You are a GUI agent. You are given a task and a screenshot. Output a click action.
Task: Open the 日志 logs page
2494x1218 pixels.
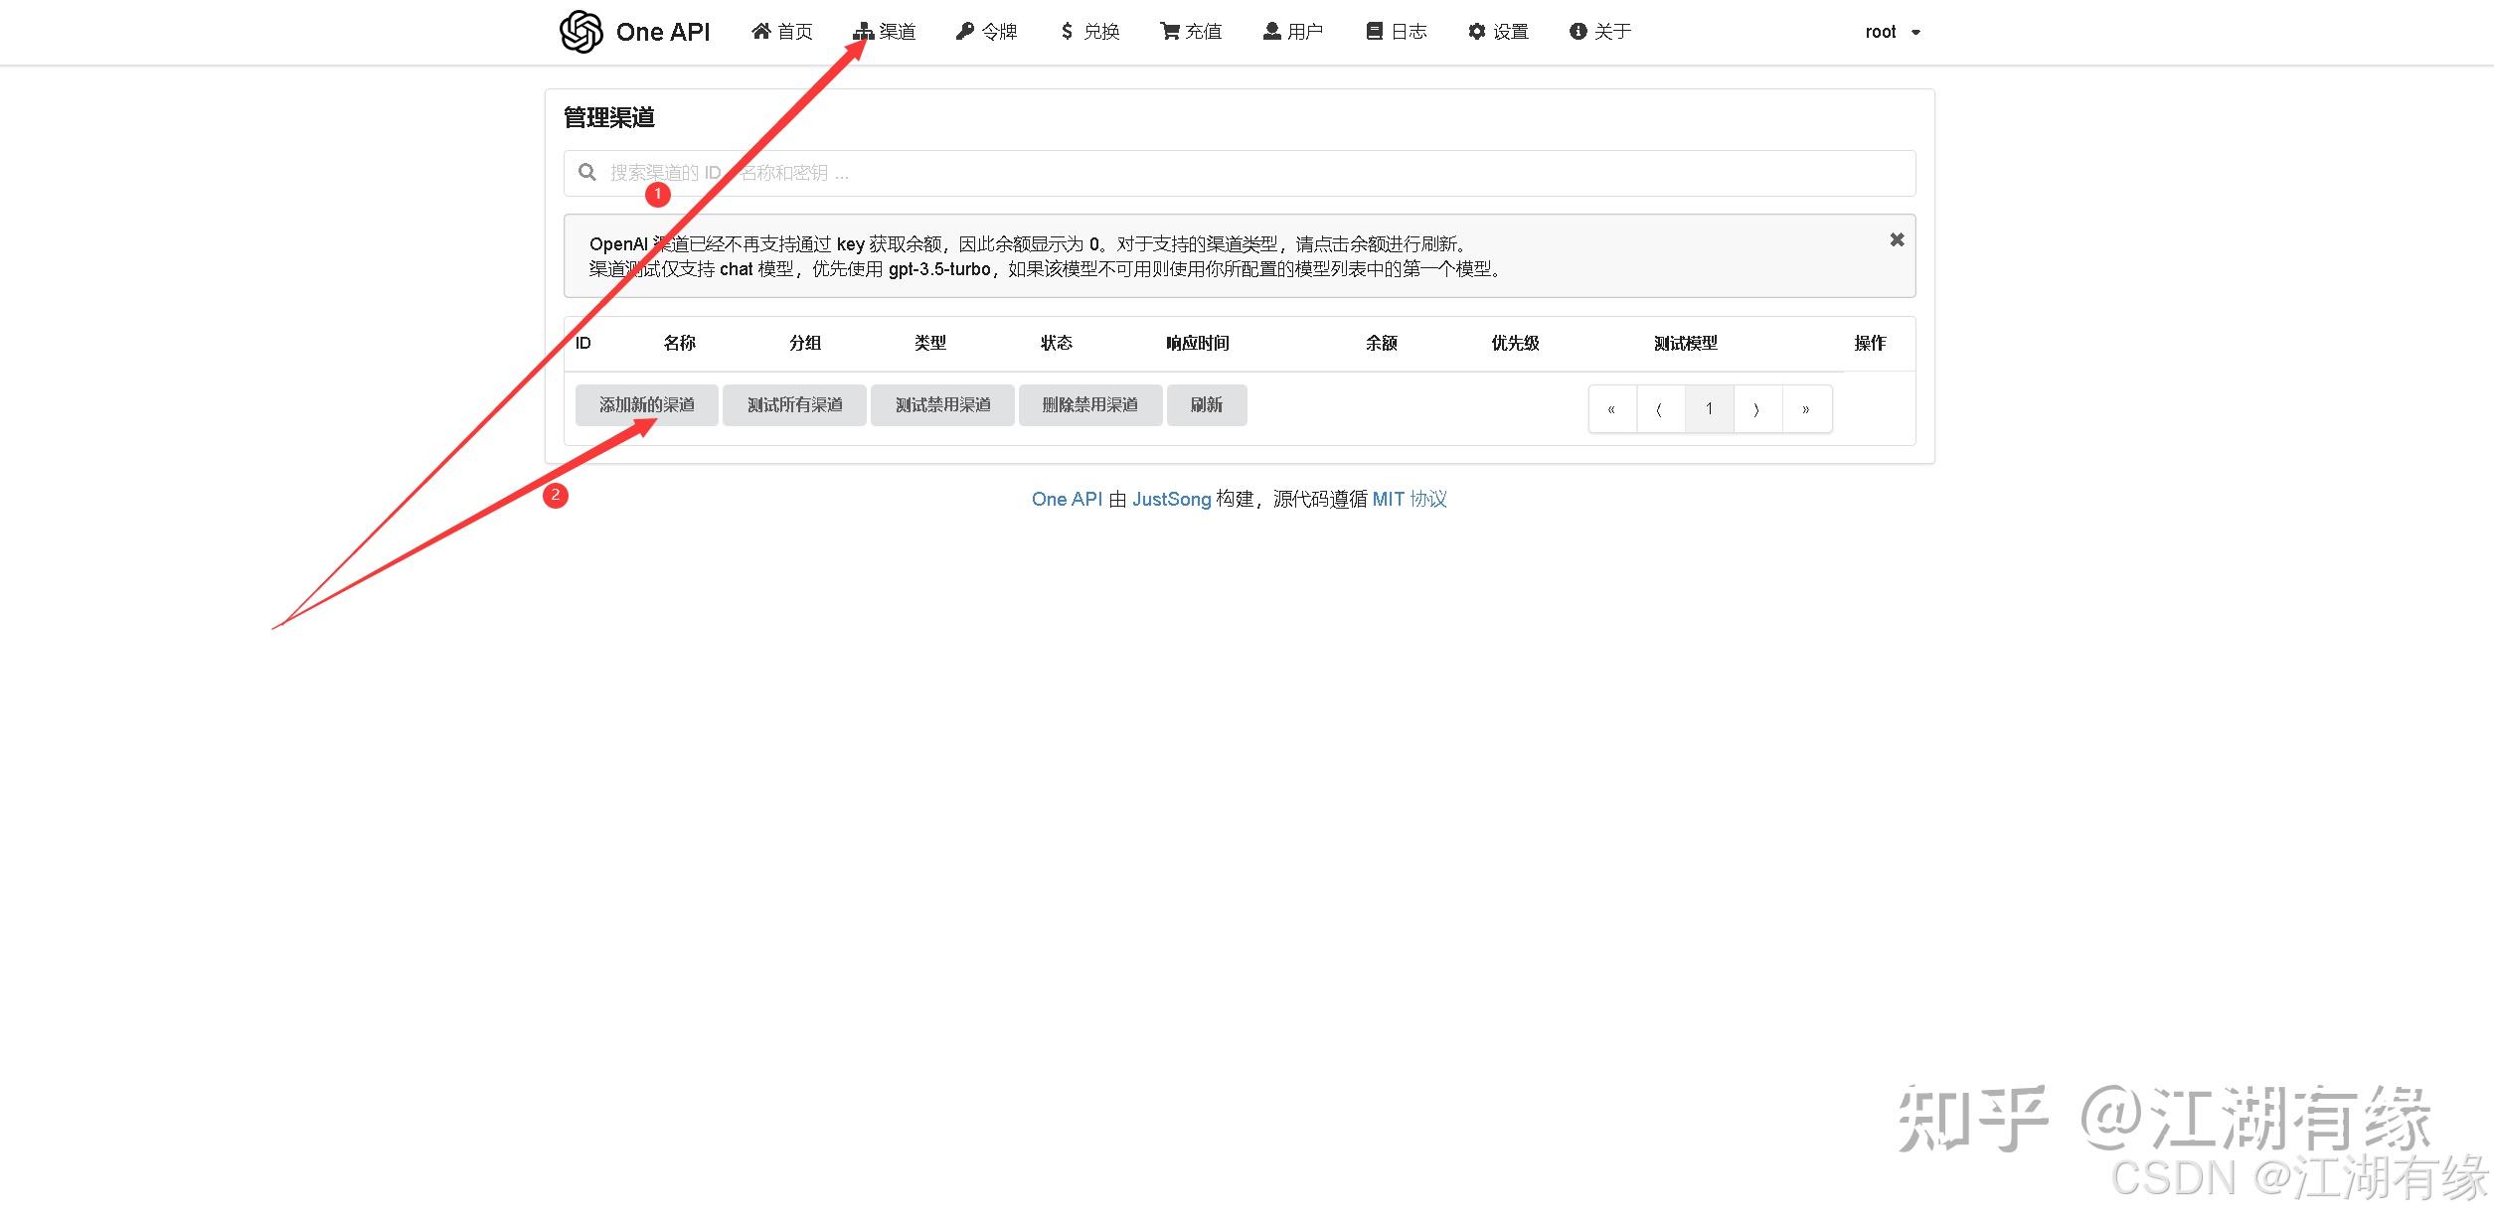[x=1397, y=32]
